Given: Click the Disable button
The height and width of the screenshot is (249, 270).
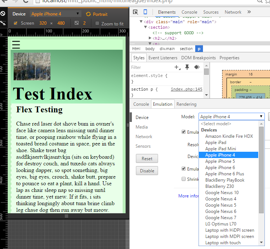Looking at the screenshot, I should point(147,171).
